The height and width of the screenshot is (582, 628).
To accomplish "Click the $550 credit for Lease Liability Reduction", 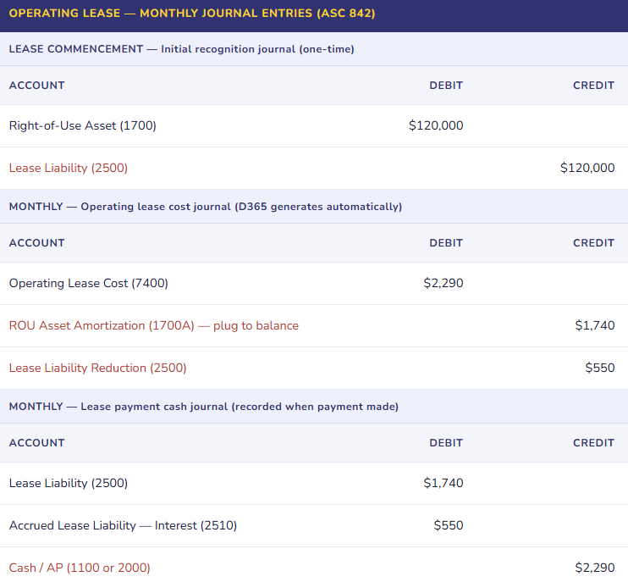I will click(x=600, y=368).
